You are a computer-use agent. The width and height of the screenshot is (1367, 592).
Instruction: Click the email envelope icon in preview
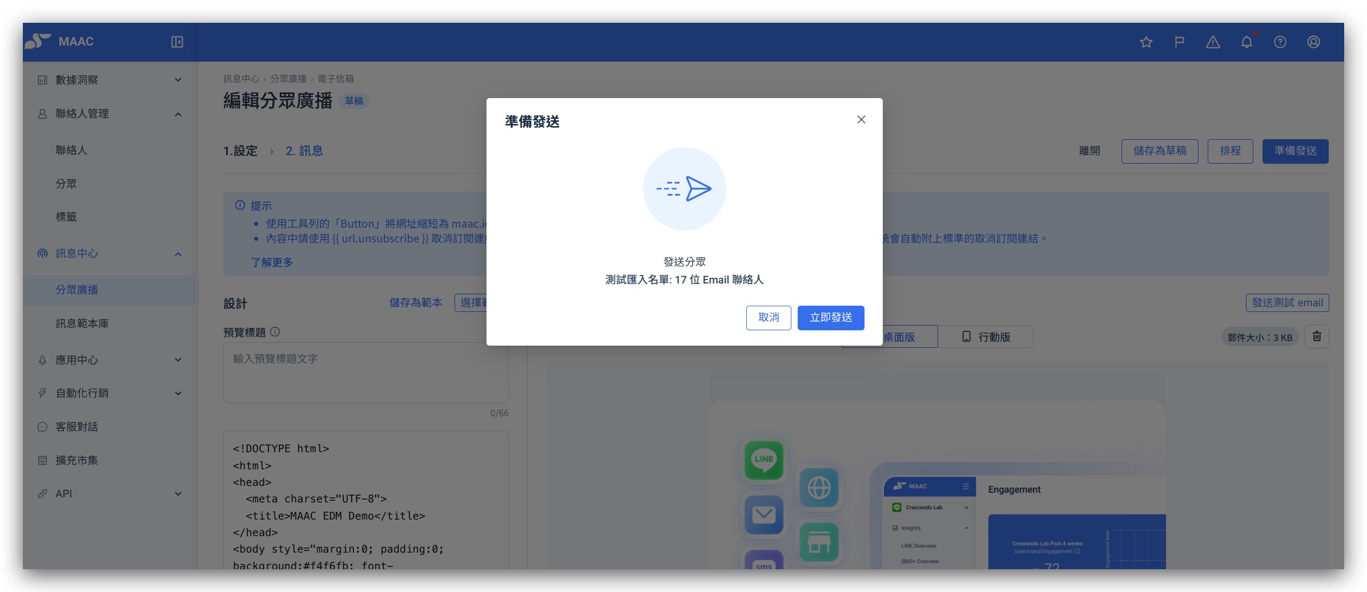(763, 515)
